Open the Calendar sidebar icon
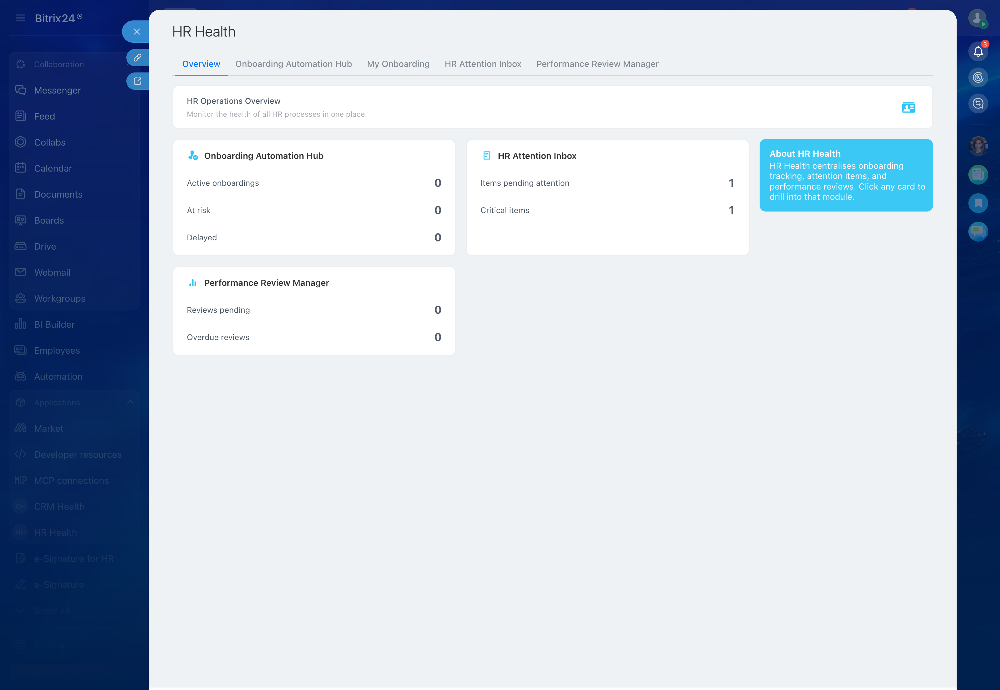This screenshot has width=1000, height=690. point(20,168)
